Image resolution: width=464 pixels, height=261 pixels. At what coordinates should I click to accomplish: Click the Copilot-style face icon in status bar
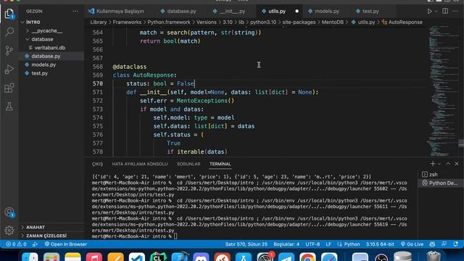tap(432, 244)
